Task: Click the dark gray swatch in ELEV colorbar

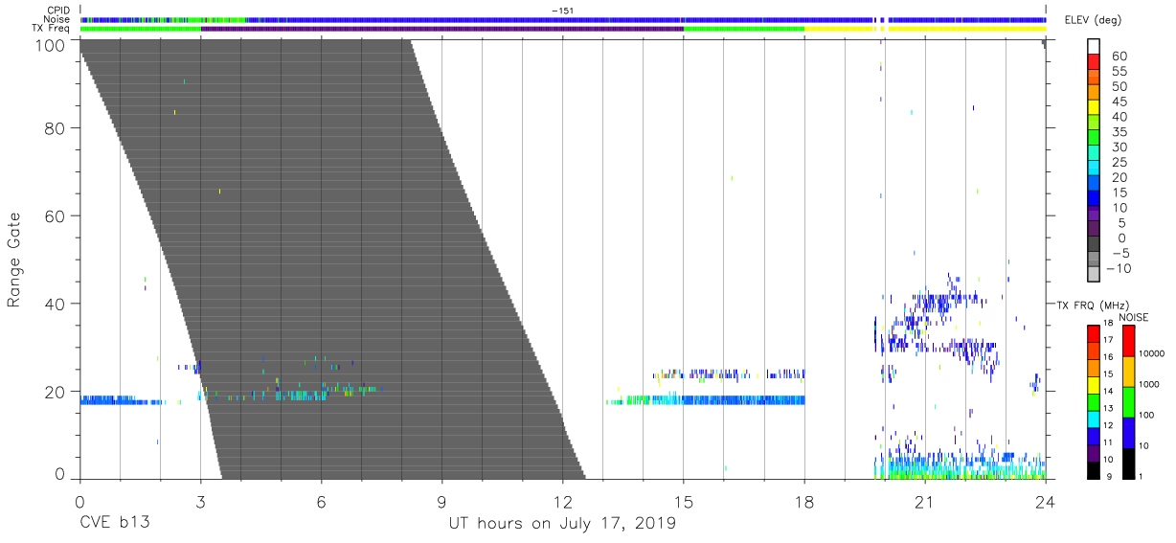Action: point(1093,245)
